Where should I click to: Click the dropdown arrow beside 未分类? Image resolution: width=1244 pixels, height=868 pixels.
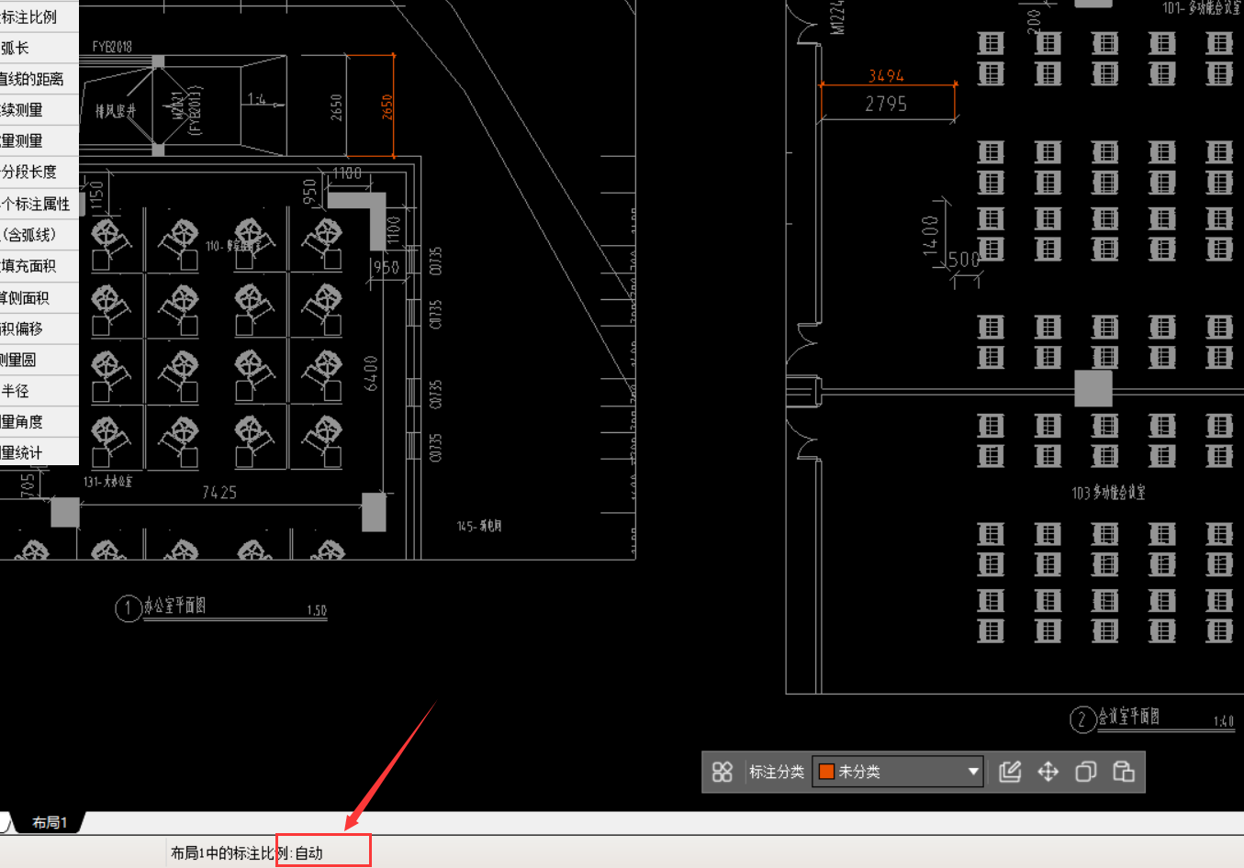click(972, 772)
